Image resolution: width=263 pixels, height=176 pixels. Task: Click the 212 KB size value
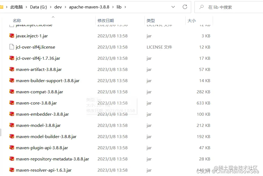pos(203,125)
